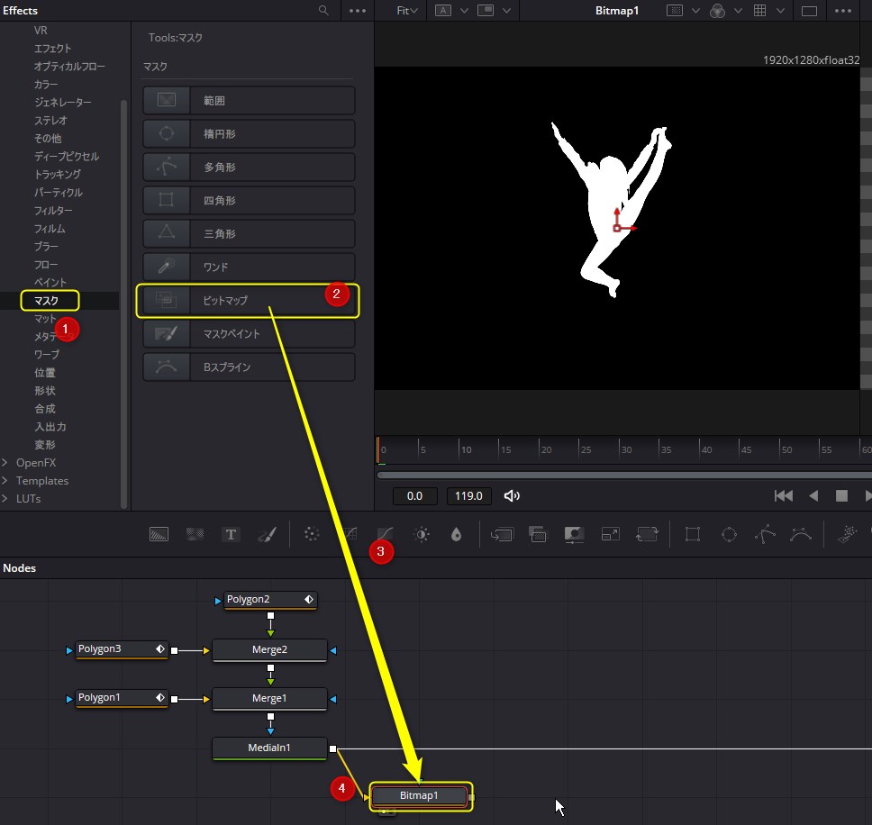Add a Channel Booleans node from toolbar
The height and width of the screenshot is (825, 872).
tap(537, 535)
